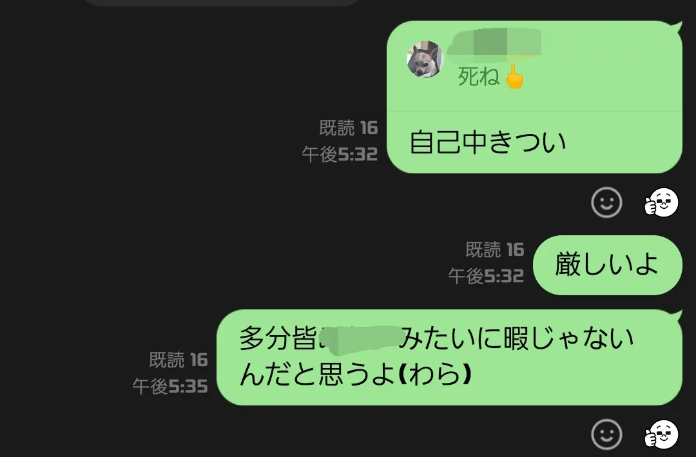Click the middle finger emoji in the quote

click(x=514, y=77)
